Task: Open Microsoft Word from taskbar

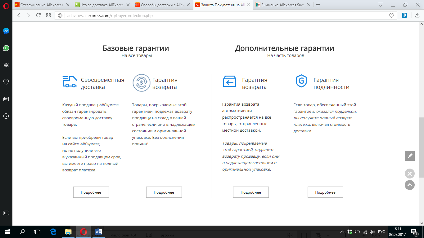Action: pos(99,232)
